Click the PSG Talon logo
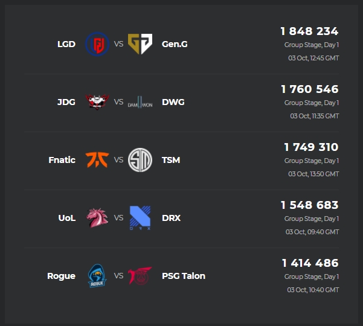The width and height of the screenshot is (363, 326). click(x=140, y=275)
